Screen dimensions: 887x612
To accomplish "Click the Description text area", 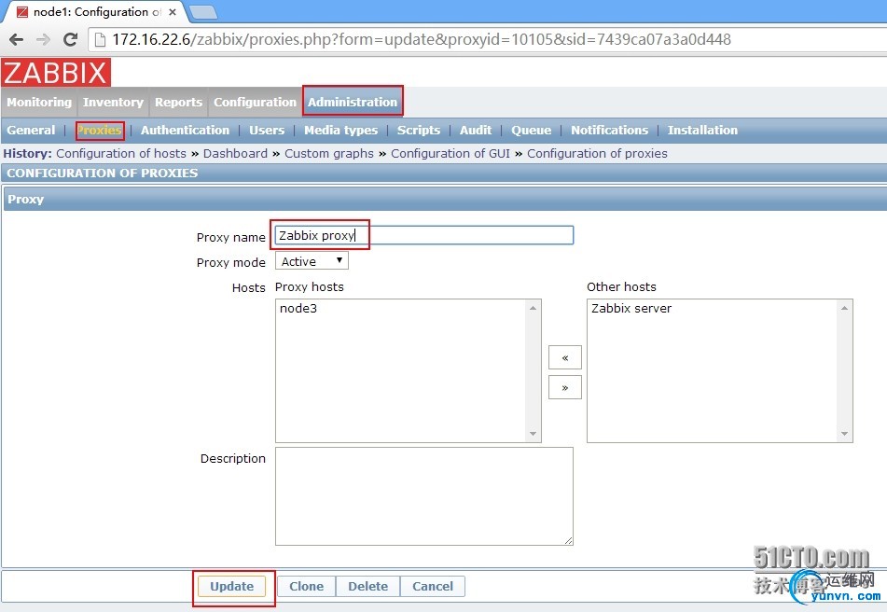I will coord(424,496).
